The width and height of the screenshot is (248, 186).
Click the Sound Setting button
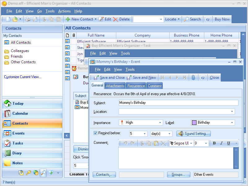[194, 134]
